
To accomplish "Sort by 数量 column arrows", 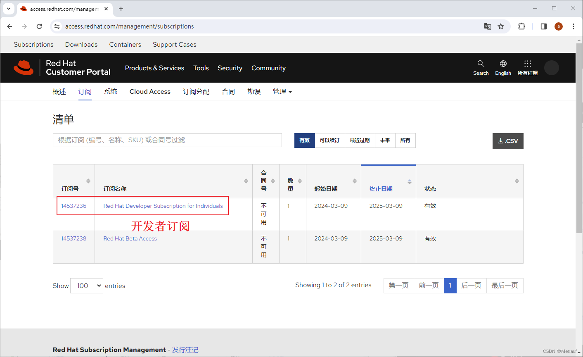I will tap(300, 181).
